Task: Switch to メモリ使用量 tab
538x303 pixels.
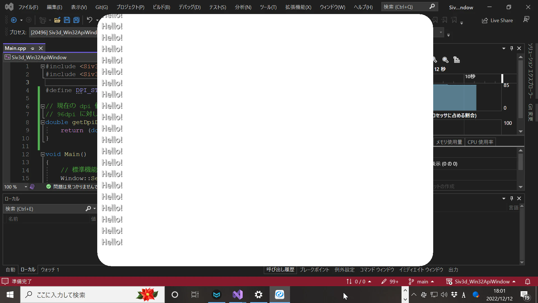Action: pos(449,142)
